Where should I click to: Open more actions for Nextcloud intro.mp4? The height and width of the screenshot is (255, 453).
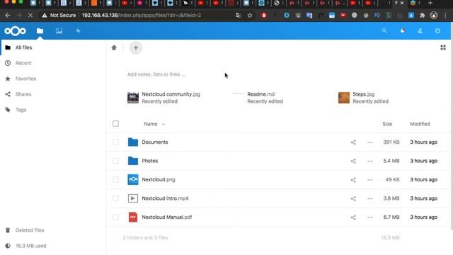pyautogui.click(x=370, y=198)
